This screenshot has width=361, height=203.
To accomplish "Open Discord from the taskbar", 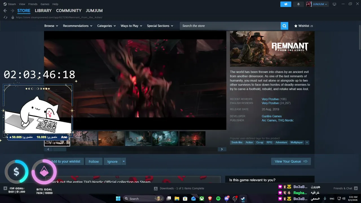I will pos(226,199).
